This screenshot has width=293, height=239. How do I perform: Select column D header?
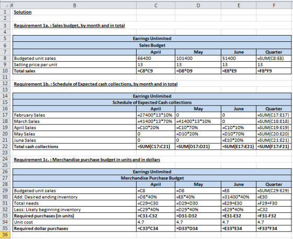(198, 6)
